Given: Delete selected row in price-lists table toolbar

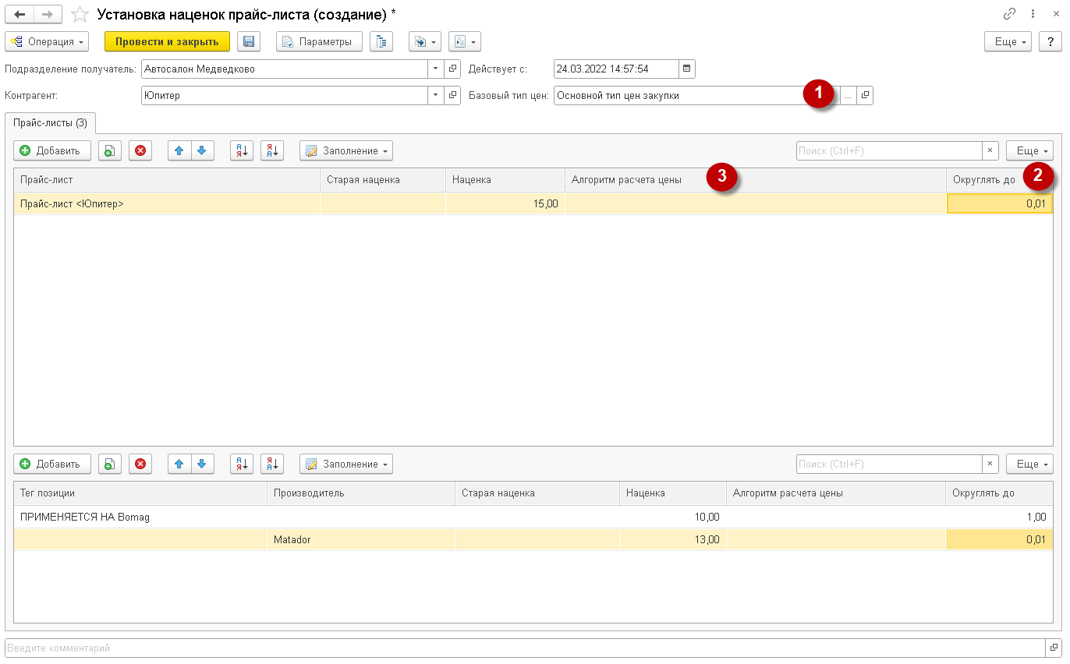Looking at the screenshot, I should 140,150.
